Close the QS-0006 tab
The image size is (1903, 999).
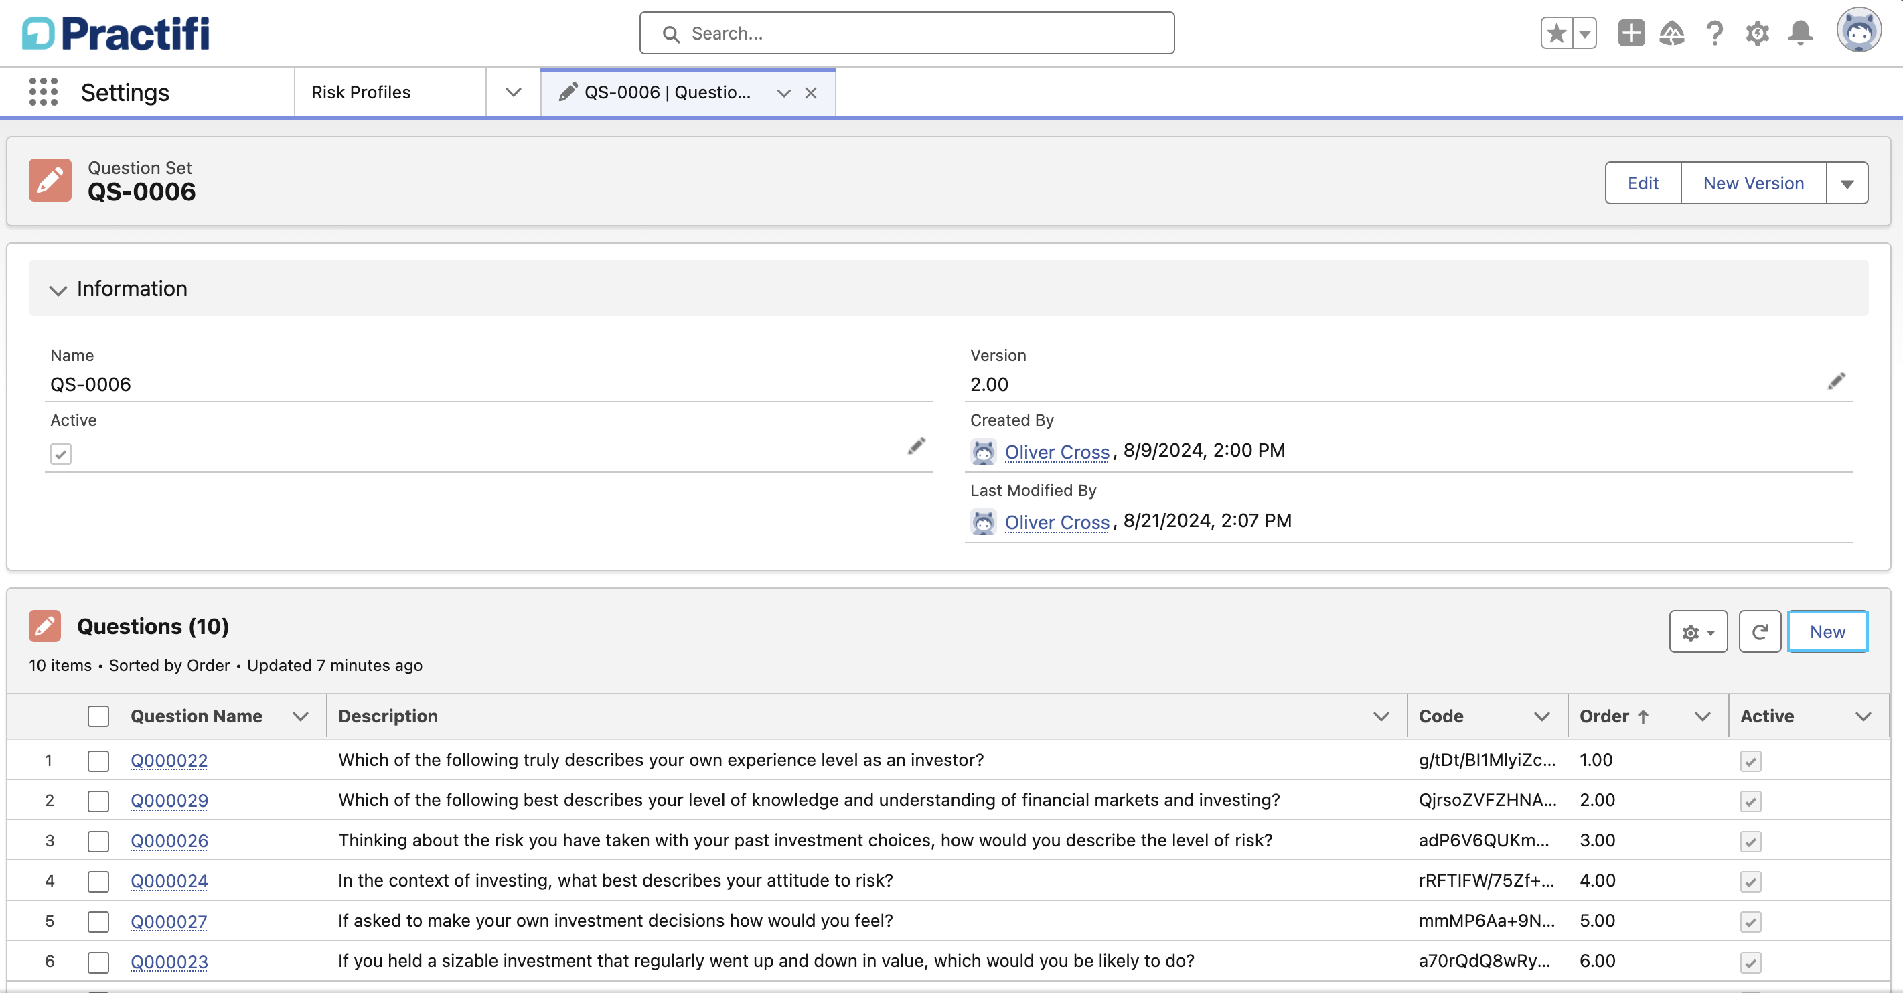[x=810, y=93]
